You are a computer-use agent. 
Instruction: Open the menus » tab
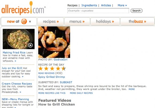(77, 21)
